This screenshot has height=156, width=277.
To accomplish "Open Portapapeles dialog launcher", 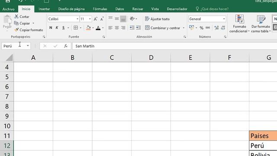I will tap(44, 37).
